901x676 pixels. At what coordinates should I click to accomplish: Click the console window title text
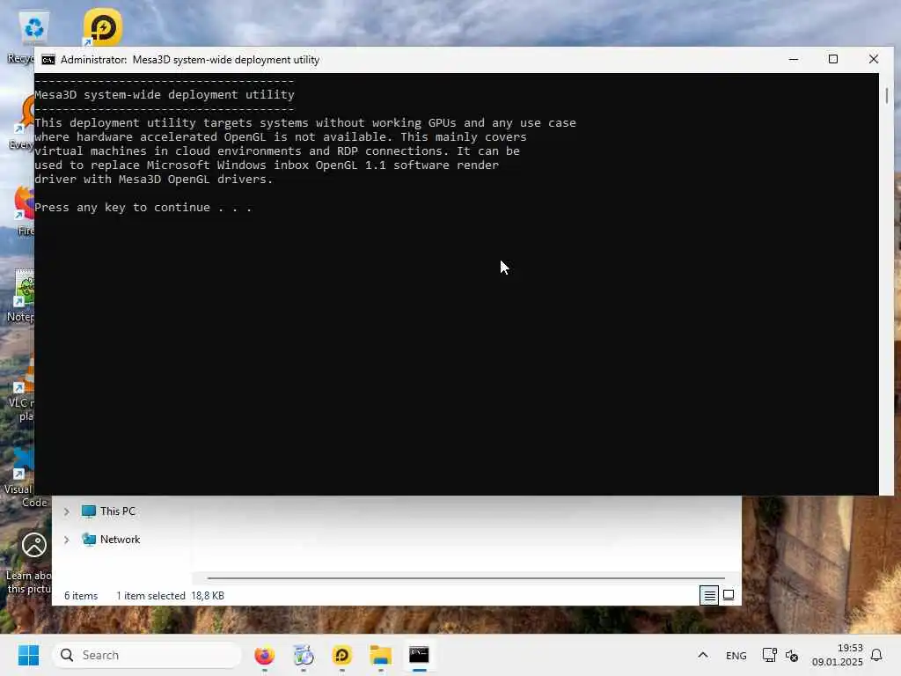coord(190,60)
